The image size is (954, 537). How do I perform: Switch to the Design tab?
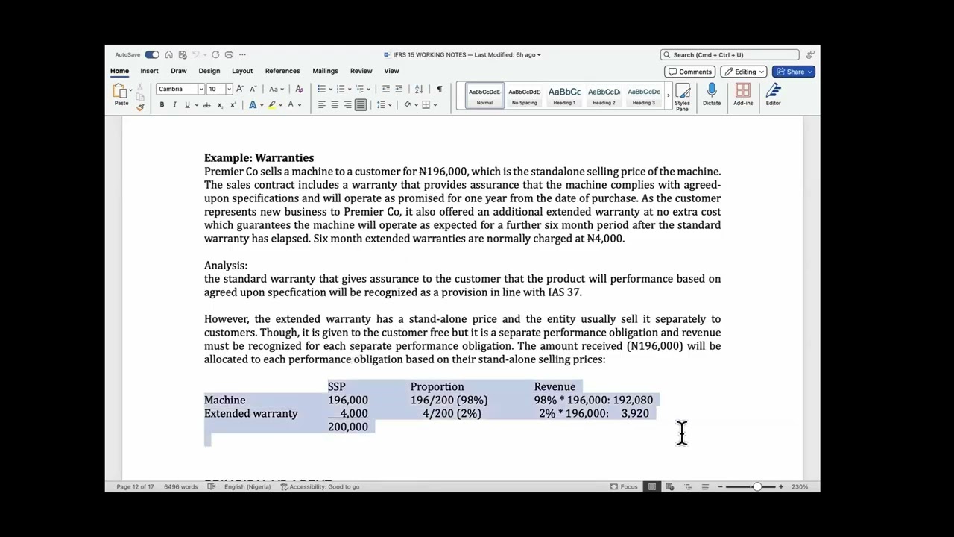pos(209,71)
